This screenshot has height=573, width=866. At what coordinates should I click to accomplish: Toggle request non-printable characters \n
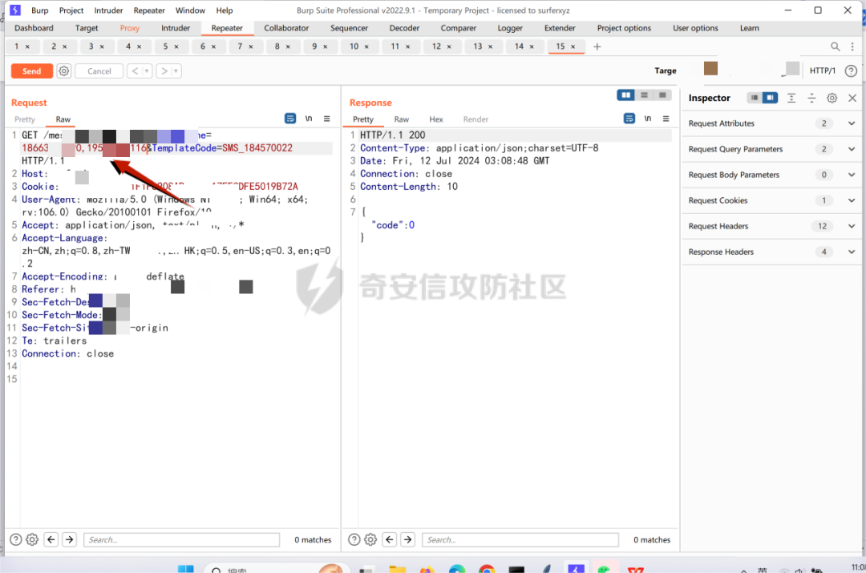309,119
